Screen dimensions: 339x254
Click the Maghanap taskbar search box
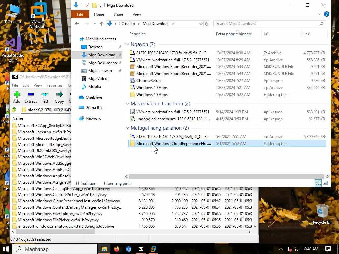coord(55,249)
